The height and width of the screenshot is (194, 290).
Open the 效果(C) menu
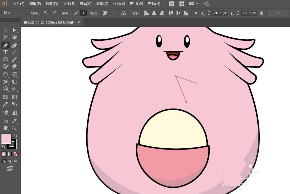(102, 4)
